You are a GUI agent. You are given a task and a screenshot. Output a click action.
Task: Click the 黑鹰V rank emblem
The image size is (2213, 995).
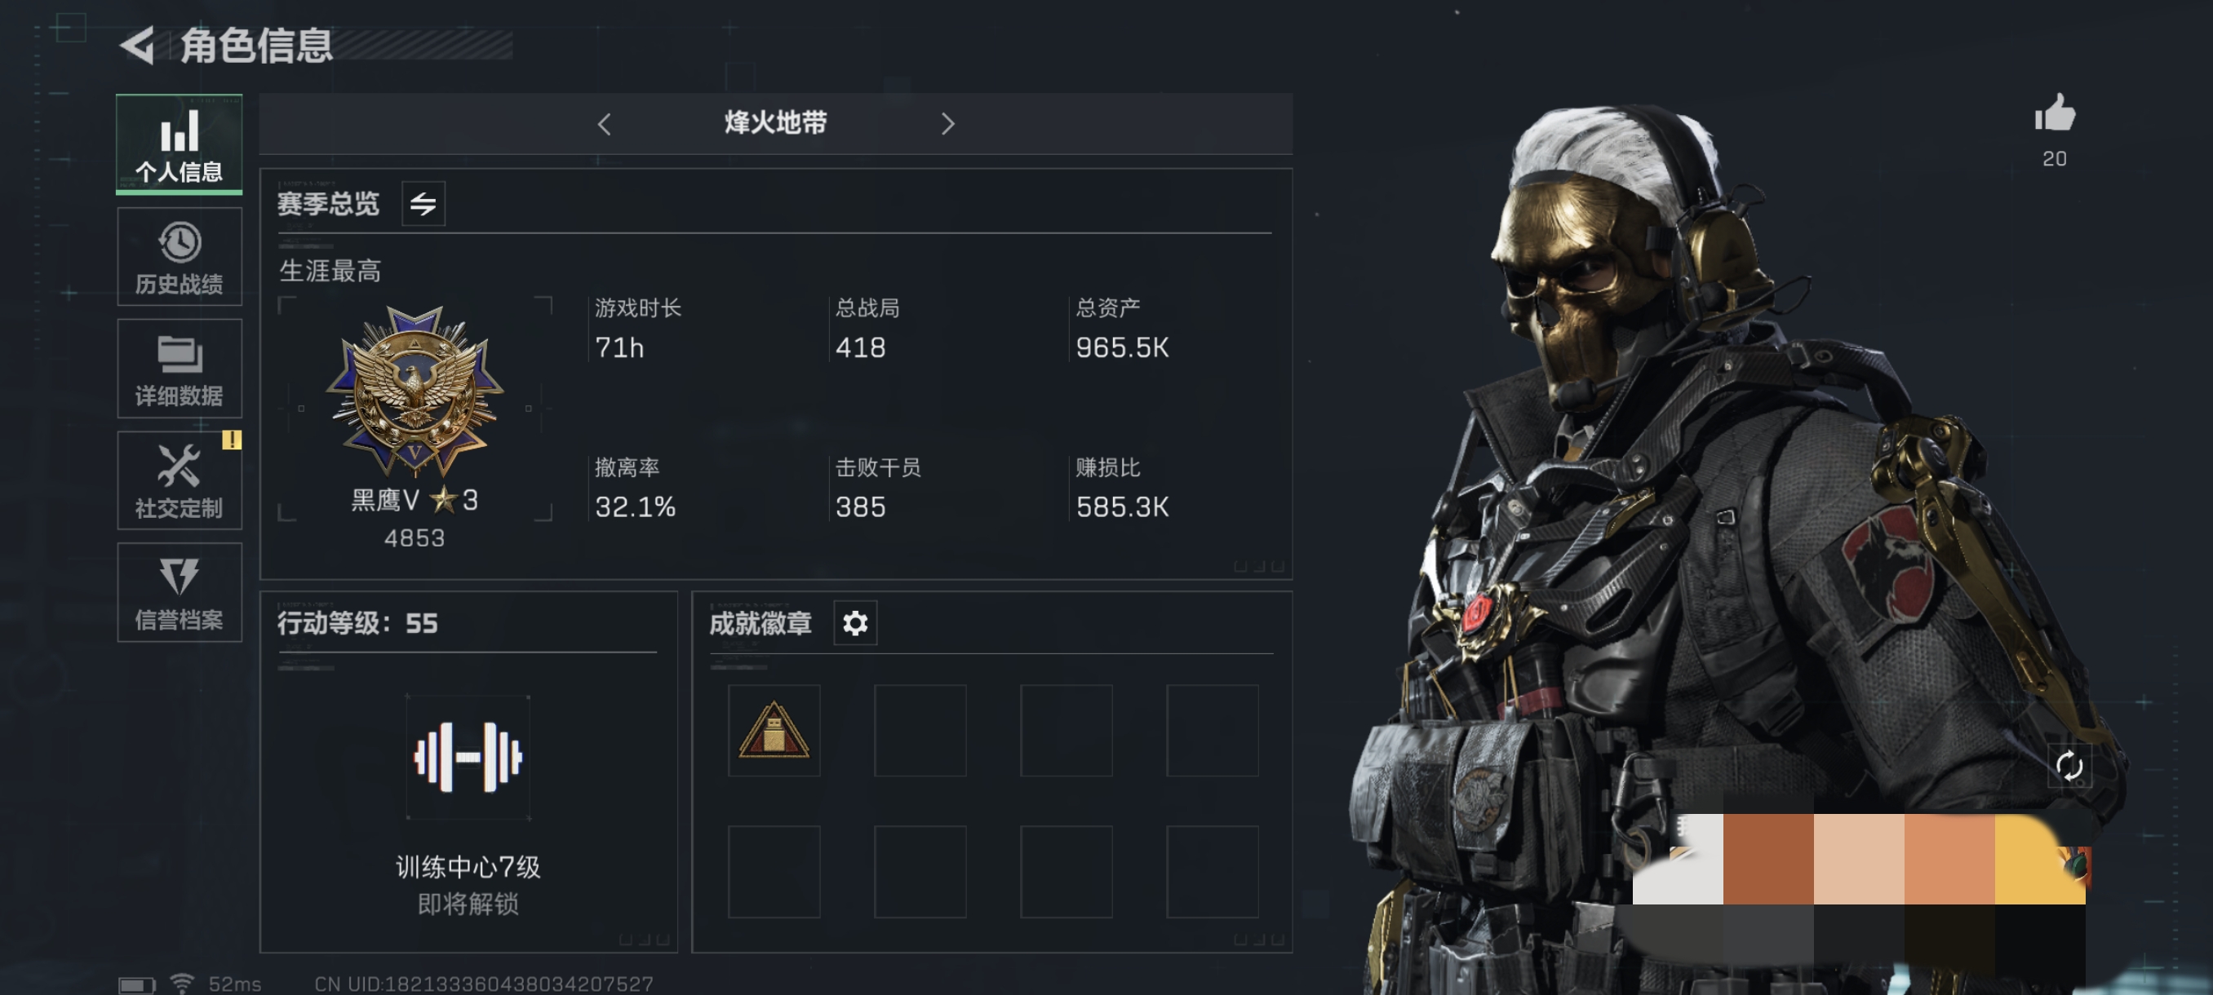click(415, 391)
